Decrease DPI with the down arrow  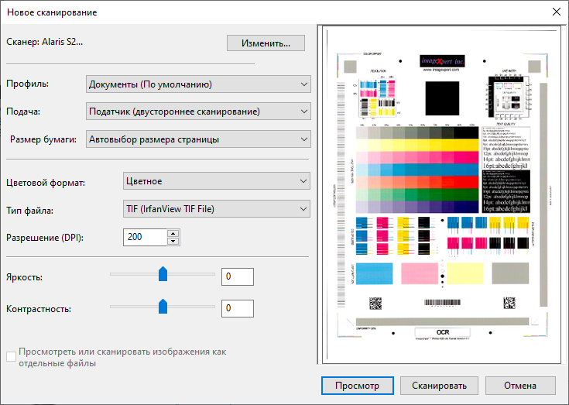coord(173,242)
